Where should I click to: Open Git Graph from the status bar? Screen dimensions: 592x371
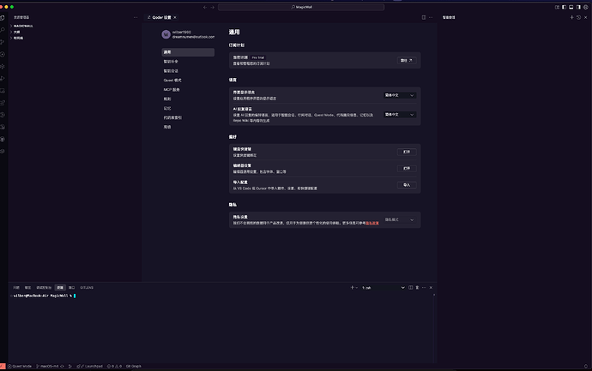pos(134,366)
